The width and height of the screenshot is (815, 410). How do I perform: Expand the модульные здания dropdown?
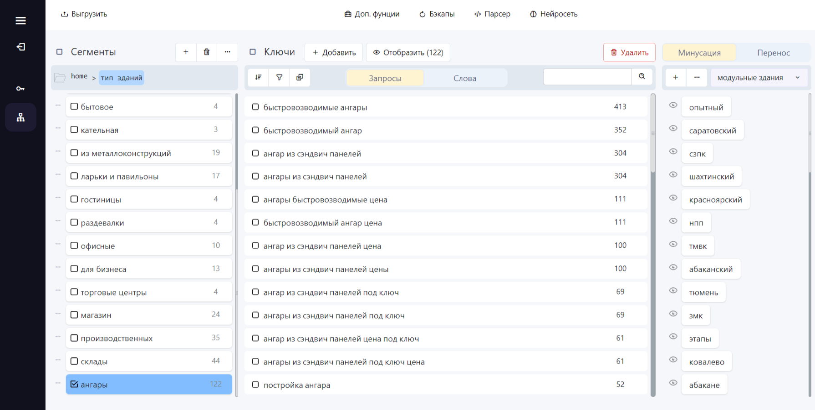(759, 78)
